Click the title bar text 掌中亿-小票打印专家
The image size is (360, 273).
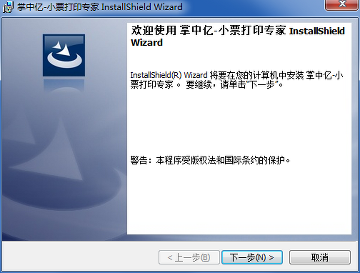[58, 7]
